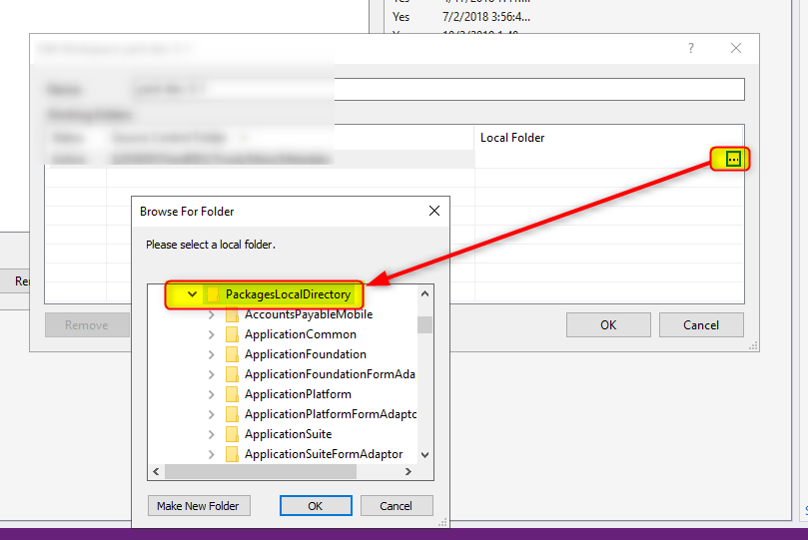808x540 pixels.
Task: Collapse the PackagesLocalDirectory tree node
Action: tap(192, 294)
